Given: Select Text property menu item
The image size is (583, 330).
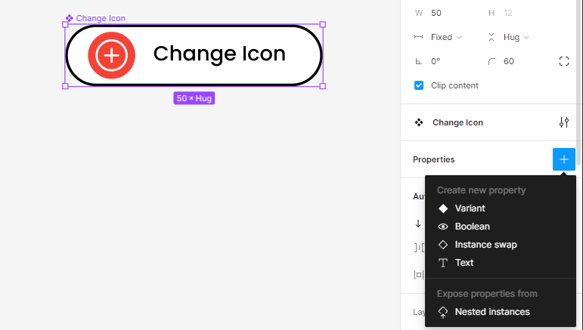Looking at the screenshot, I should [464, 263].
